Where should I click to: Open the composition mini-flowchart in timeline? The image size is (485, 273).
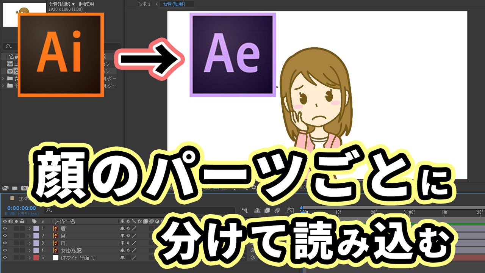(244, 210)
